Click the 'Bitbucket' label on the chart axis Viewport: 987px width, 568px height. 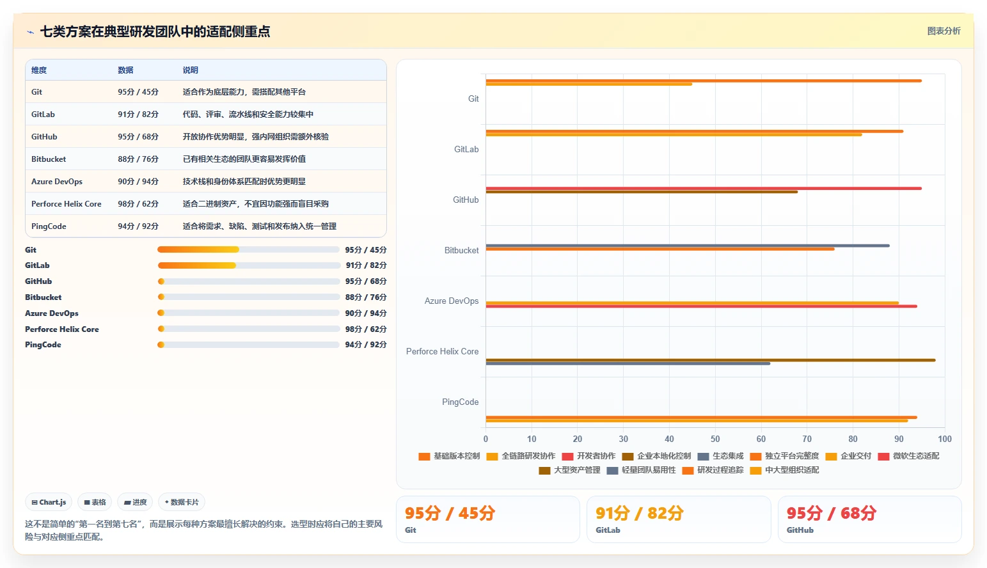click(461, 250)
